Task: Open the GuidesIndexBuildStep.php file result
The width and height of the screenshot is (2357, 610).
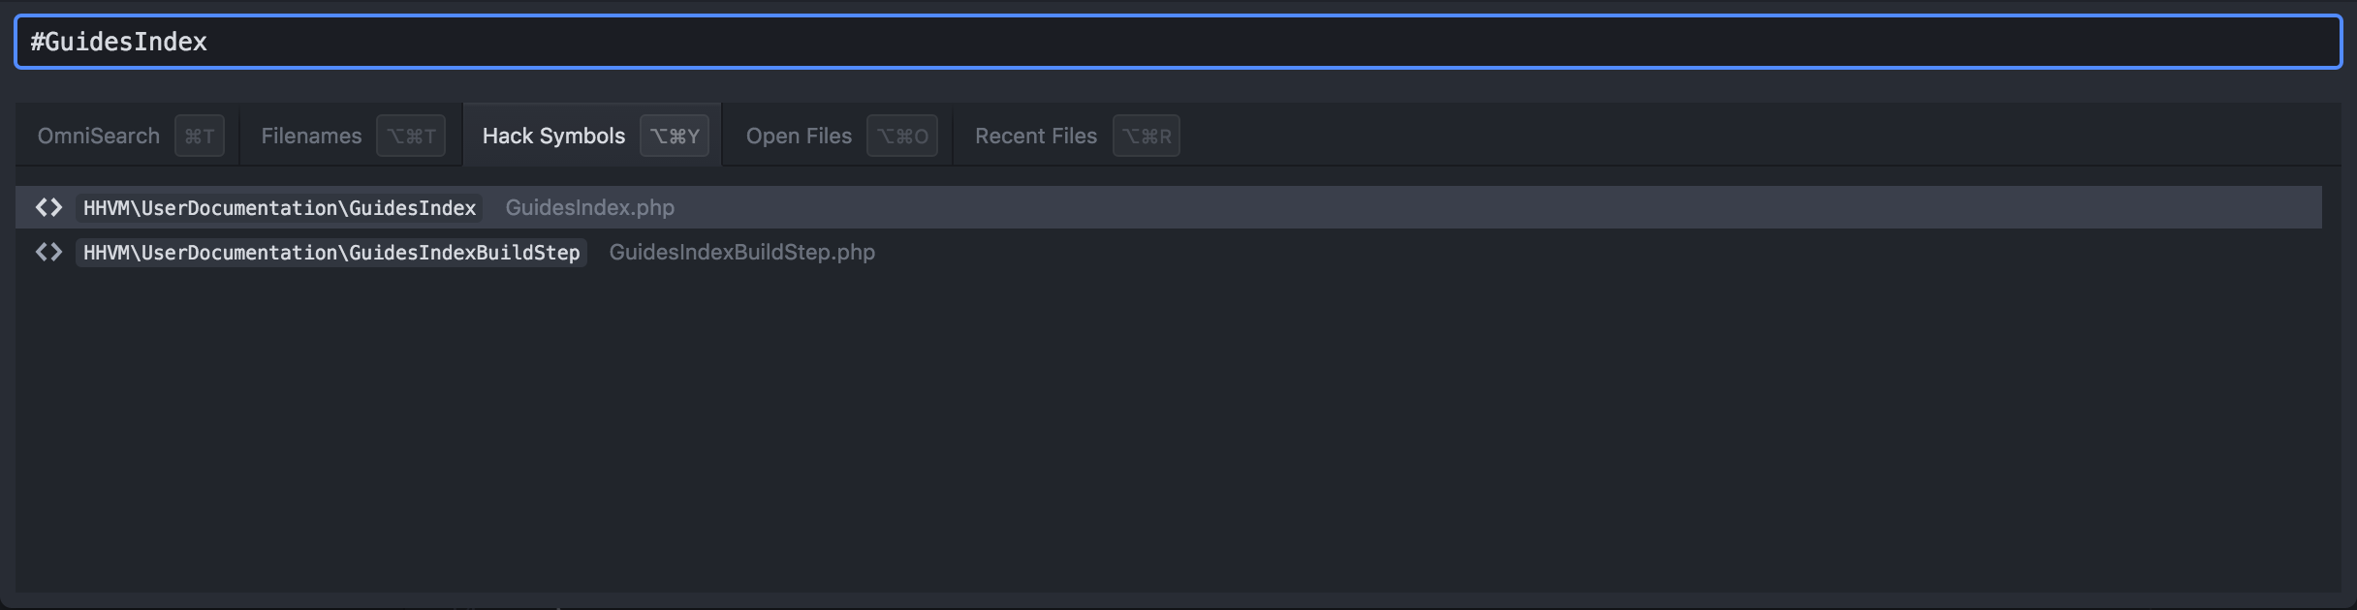Action: coord(741,252)
